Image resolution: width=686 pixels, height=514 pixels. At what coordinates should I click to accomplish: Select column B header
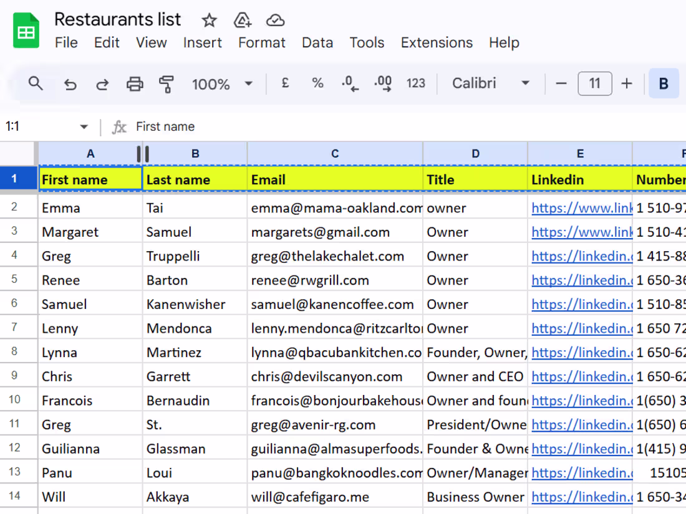tap(195, 154)
